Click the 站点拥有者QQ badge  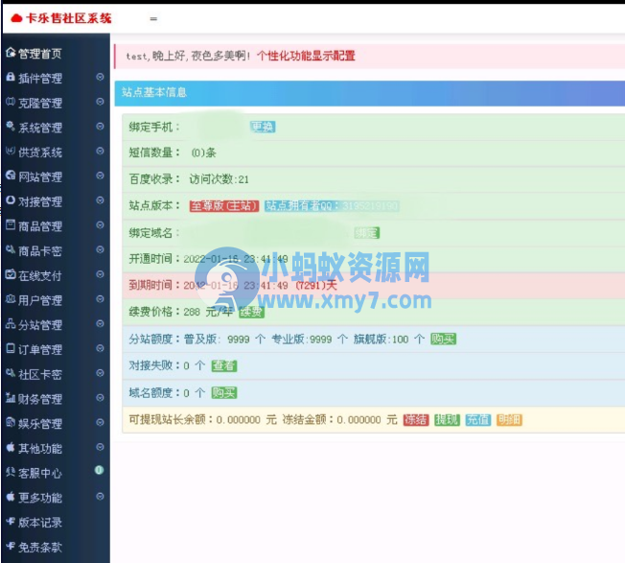[332, 206]
